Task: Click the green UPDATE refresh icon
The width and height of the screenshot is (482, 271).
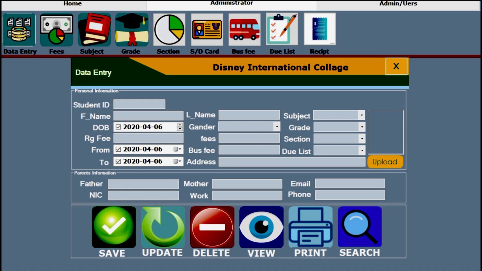Action: (163, 227)
